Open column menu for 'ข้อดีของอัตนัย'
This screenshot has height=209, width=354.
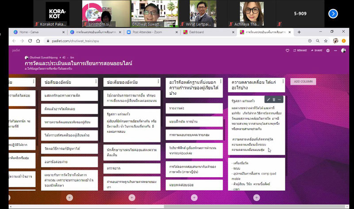pos(96,82)
